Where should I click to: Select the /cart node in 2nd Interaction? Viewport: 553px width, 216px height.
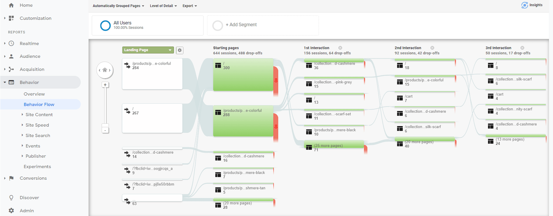424,98
